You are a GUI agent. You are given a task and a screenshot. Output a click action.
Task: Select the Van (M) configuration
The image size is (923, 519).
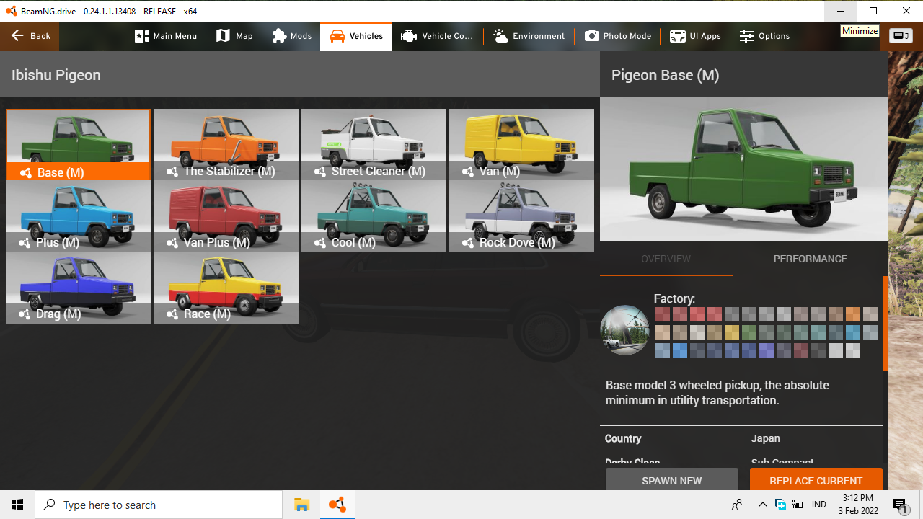(521, 144)
